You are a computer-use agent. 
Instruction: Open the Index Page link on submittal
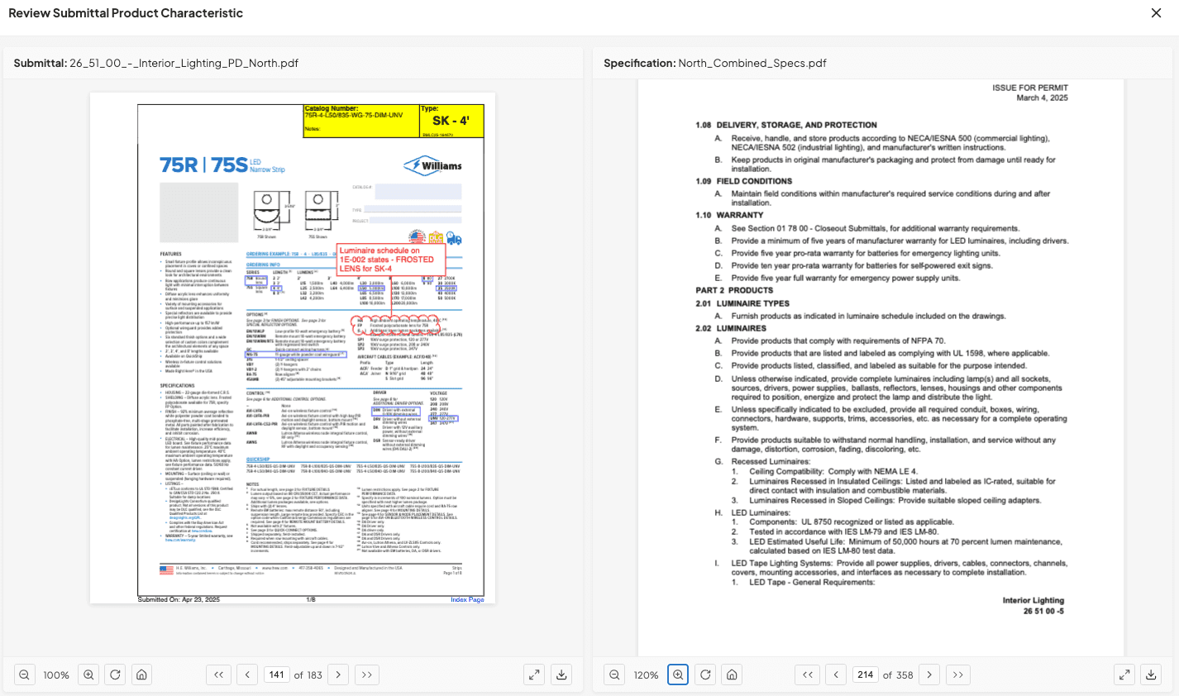[467, 599]
